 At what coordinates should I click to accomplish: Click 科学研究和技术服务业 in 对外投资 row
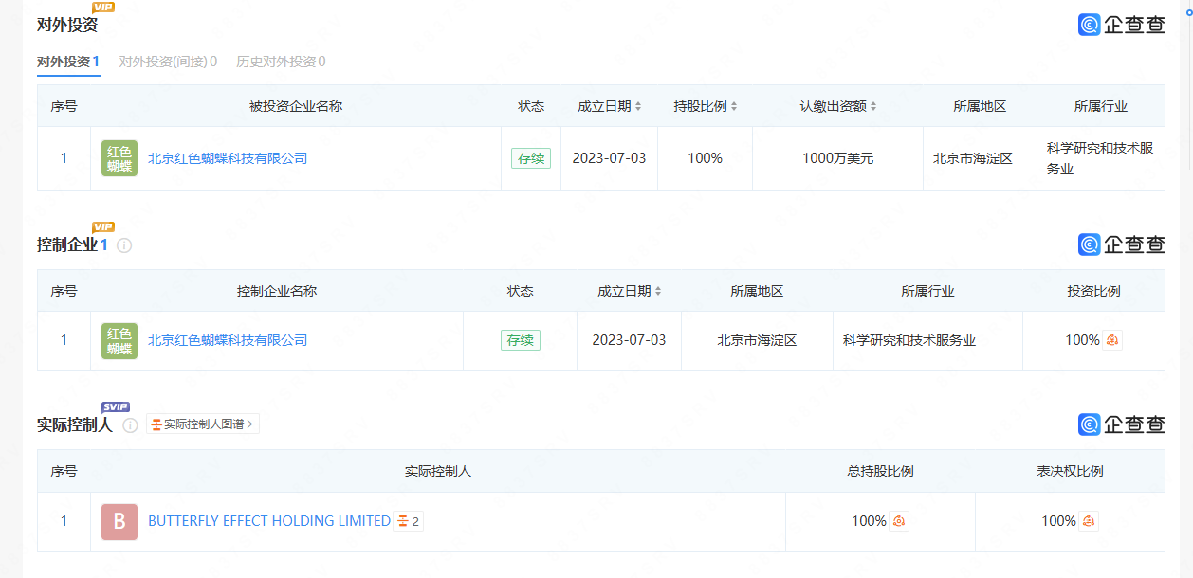point(1100,158)
